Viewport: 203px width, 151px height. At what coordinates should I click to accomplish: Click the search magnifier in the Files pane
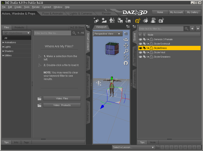click(74, 33)
